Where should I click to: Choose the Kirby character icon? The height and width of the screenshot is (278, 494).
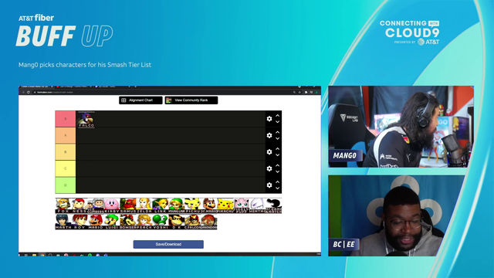pyautogui.click(x=111, y=205)
